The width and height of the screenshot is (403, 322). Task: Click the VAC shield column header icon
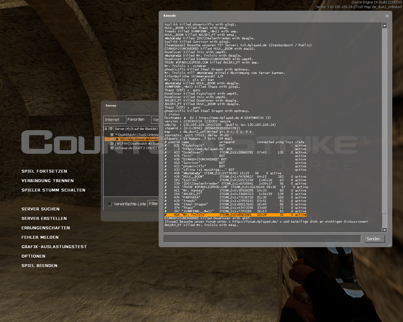coord(111,129)
